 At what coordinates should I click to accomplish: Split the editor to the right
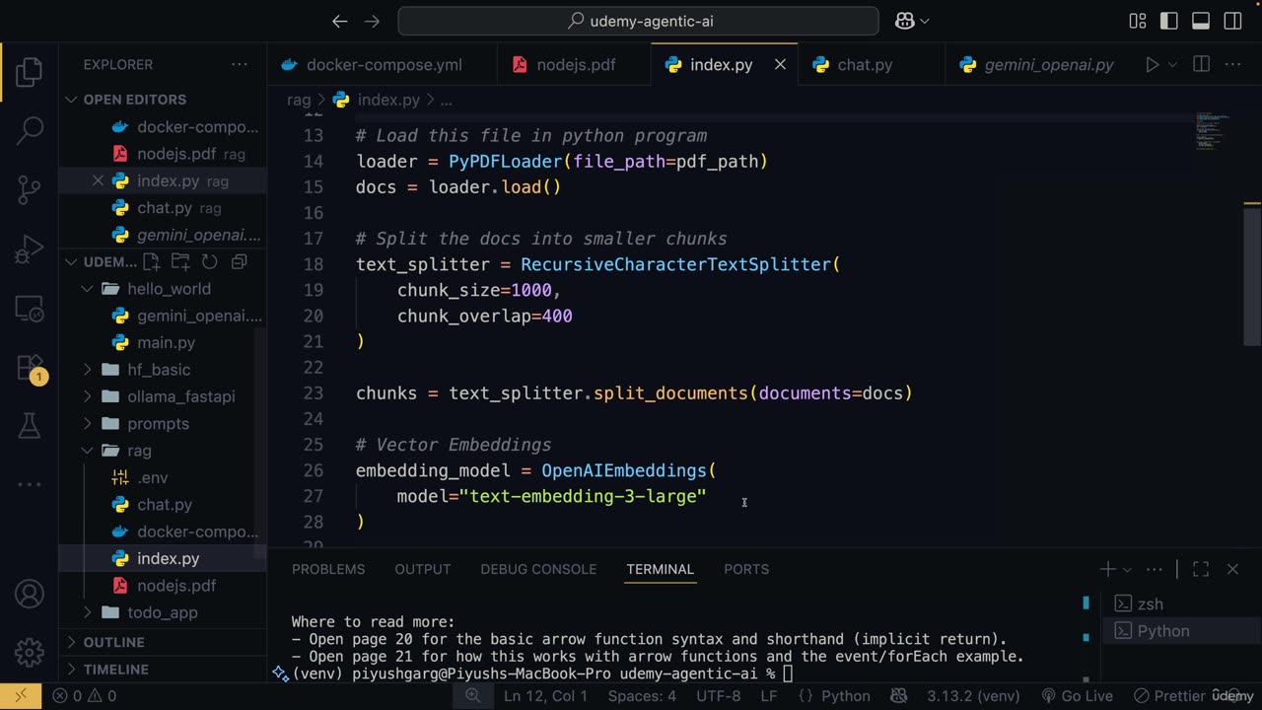click(x=1201, y=64)
